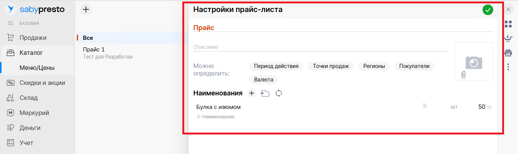Click the + Наименование add link

pyautogui.click(x=215, y=117)
